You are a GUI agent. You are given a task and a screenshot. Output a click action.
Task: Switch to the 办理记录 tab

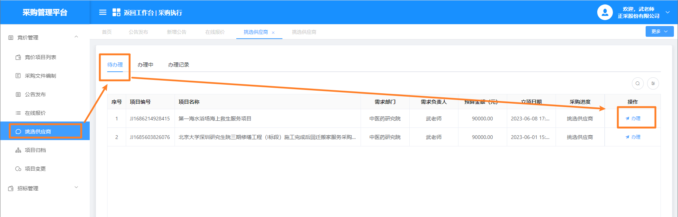pos(178,65)
